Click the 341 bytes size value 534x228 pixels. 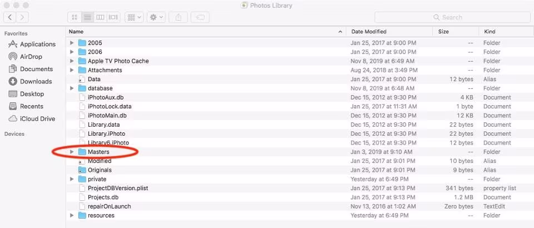[459, 188]
